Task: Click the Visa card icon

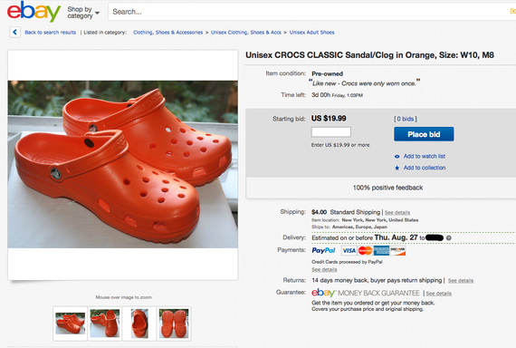Action: (x=349, y=250)
